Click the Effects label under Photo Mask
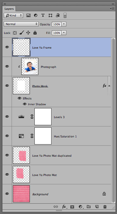Image resolution: width=117 pixels, height=214 pixels. [x=27, y=98]
